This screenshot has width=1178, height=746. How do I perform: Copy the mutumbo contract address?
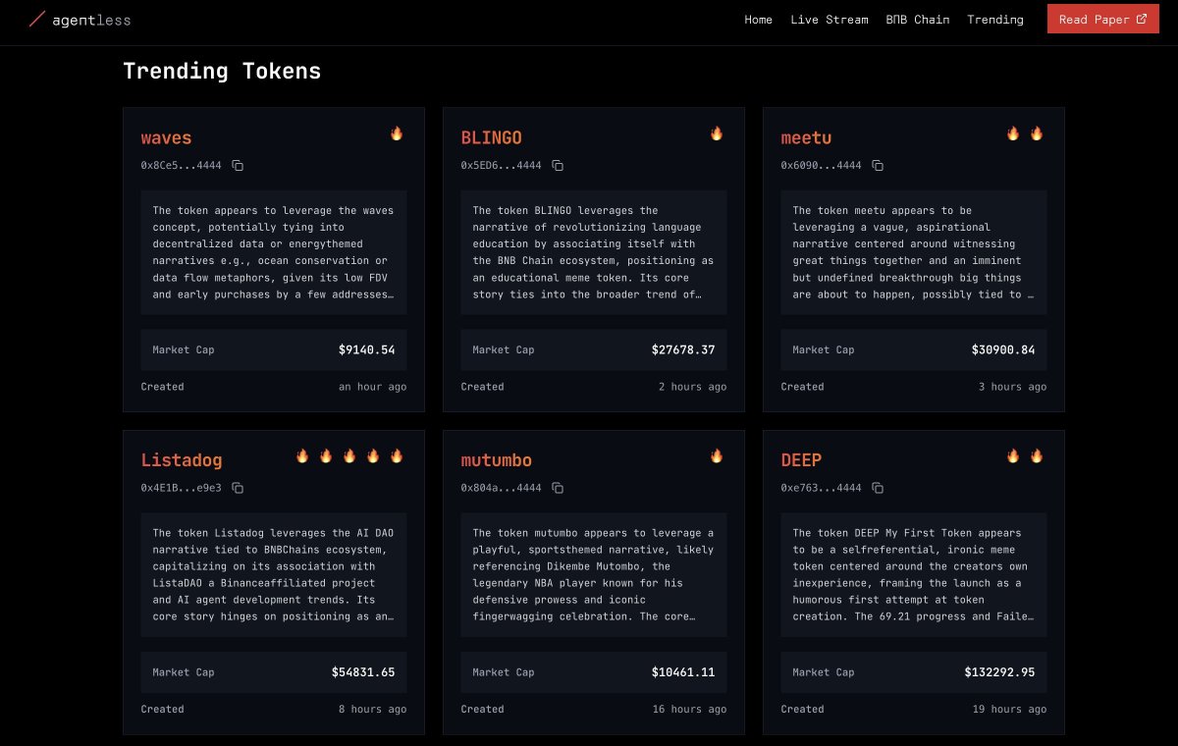coord(558,488)
